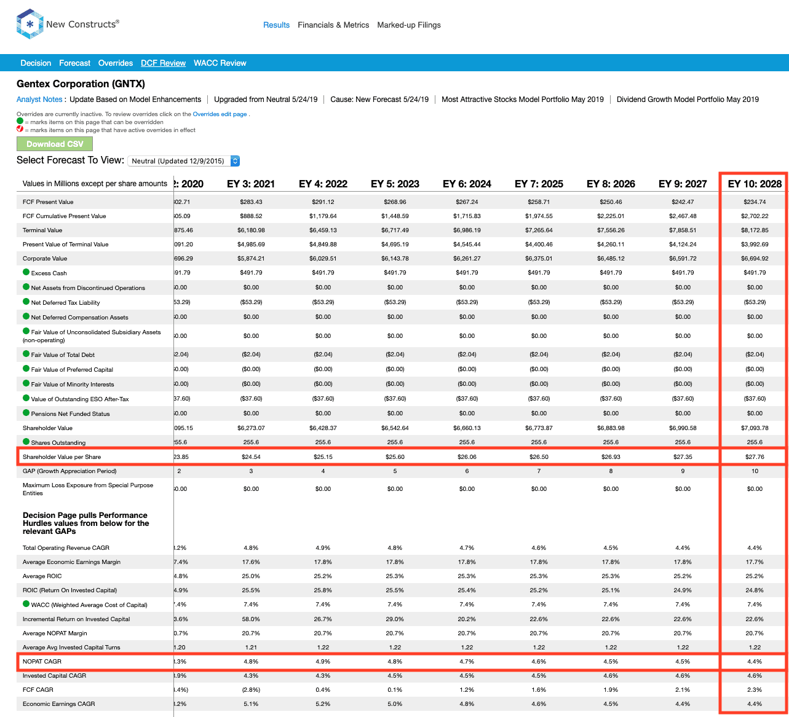Select the DCF Review menu item
Viewport: 789px width, 717px height.
pos(163,63)
